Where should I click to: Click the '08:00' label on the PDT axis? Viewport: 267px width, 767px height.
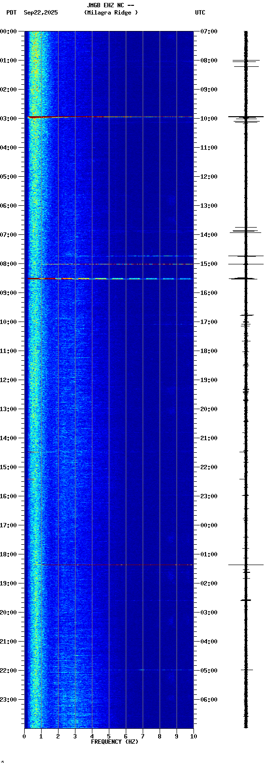tap(8, 264)
